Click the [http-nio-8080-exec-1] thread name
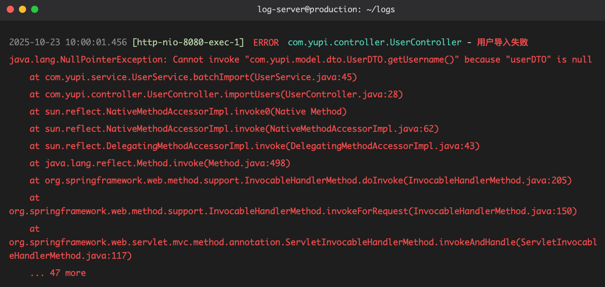605x287 pixels. [x=188, y=42]
